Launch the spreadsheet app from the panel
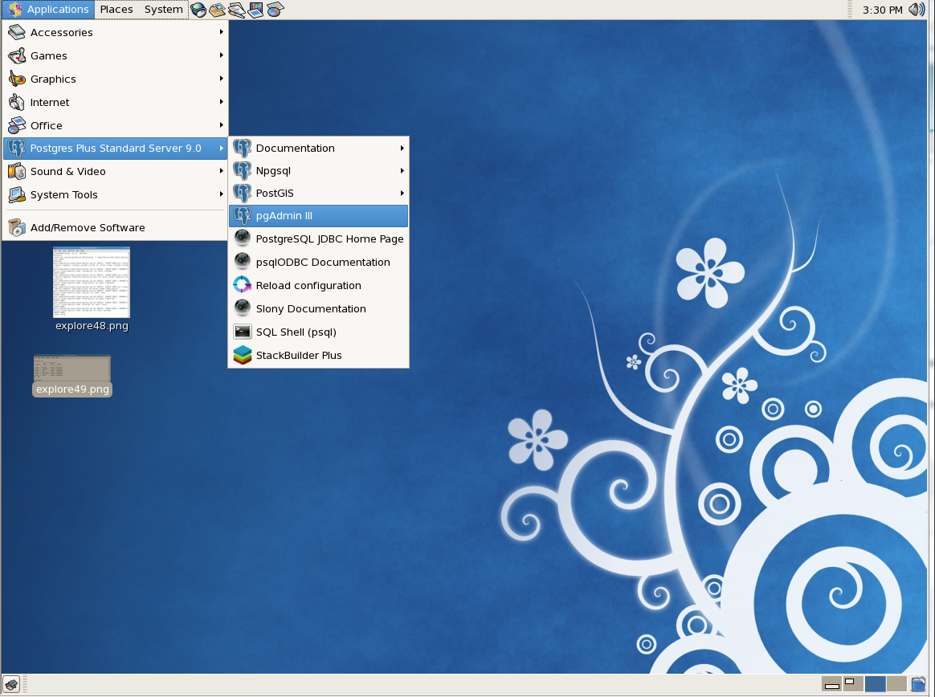The width and height of the screenshot is (935, 697). point(275,10)
